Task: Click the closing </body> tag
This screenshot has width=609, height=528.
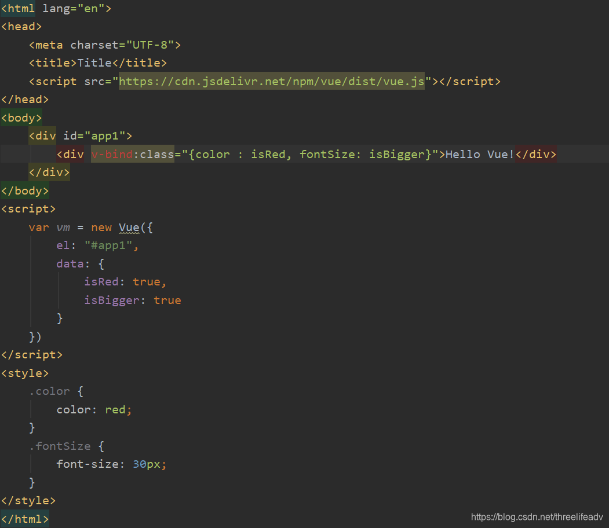Action: [x=25, y=190]
